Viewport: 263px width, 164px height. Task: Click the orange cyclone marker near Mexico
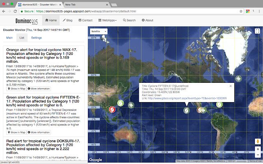click(x=199, y=110)
